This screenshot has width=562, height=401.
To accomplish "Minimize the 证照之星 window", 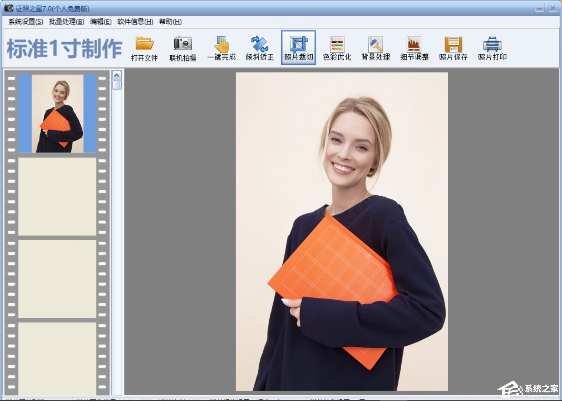I will pyautogui.click(x=540, y=8).
